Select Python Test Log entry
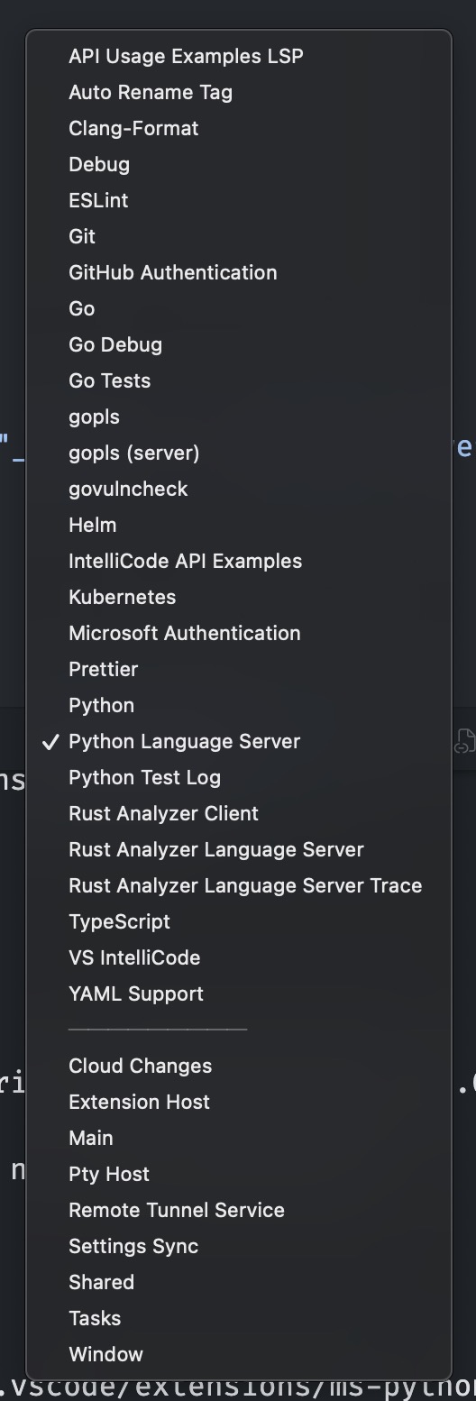This screenshot has width=476, height=1401. point(239,777)
